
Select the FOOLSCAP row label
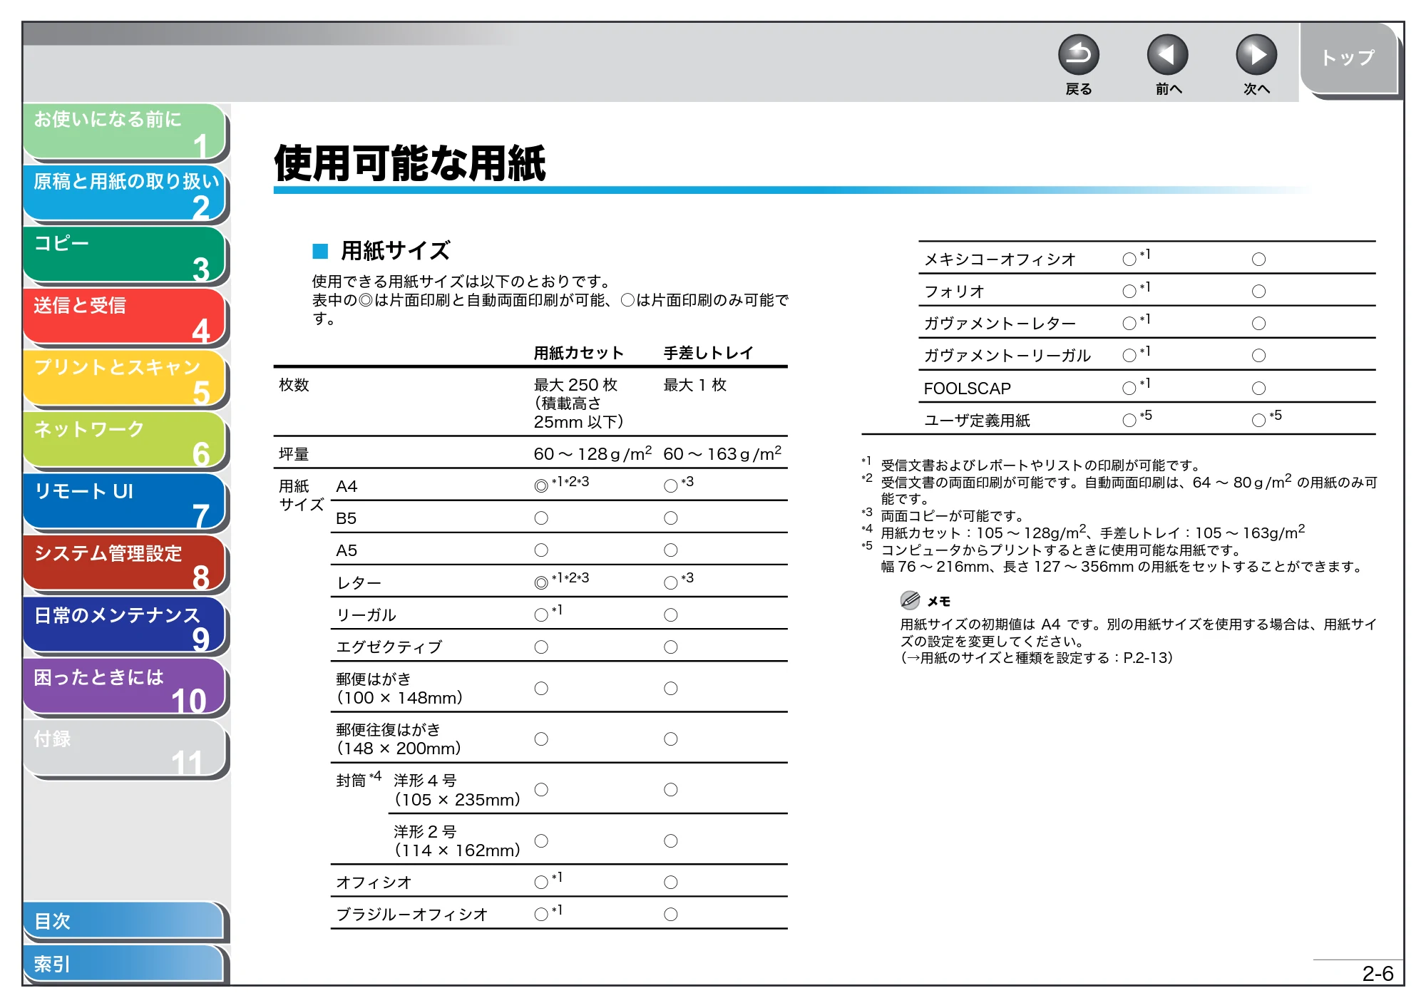coord(968,389)
